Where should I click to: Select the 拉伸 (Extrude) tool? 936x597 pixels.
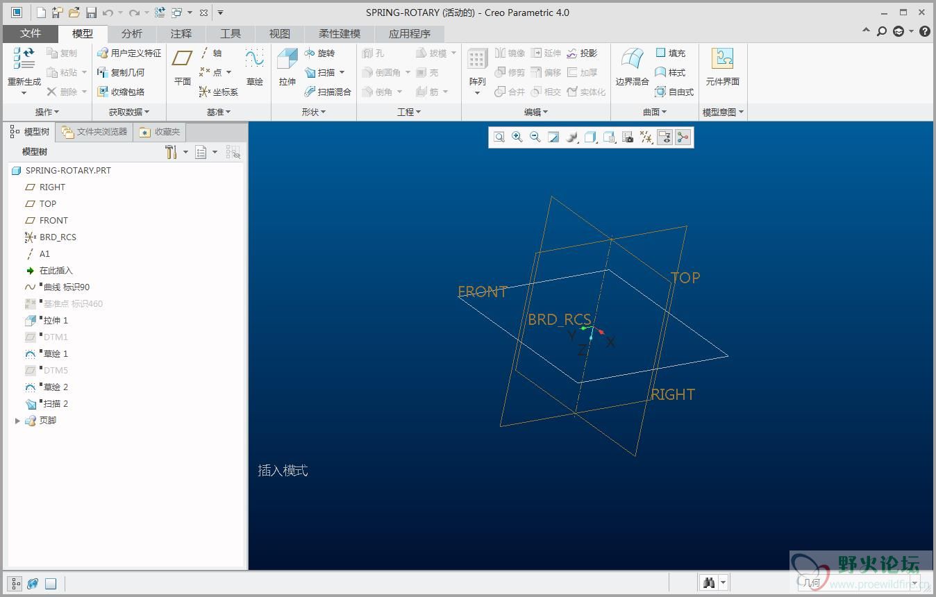pos(287,68)
